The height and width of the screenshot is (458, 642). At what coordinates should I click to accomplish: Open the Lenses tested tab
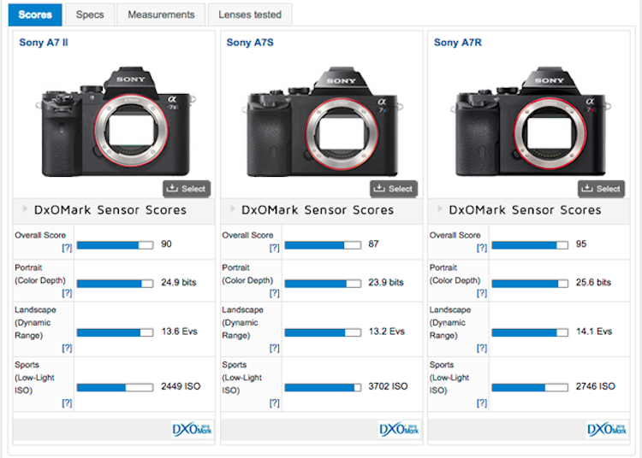coord(250,15)
